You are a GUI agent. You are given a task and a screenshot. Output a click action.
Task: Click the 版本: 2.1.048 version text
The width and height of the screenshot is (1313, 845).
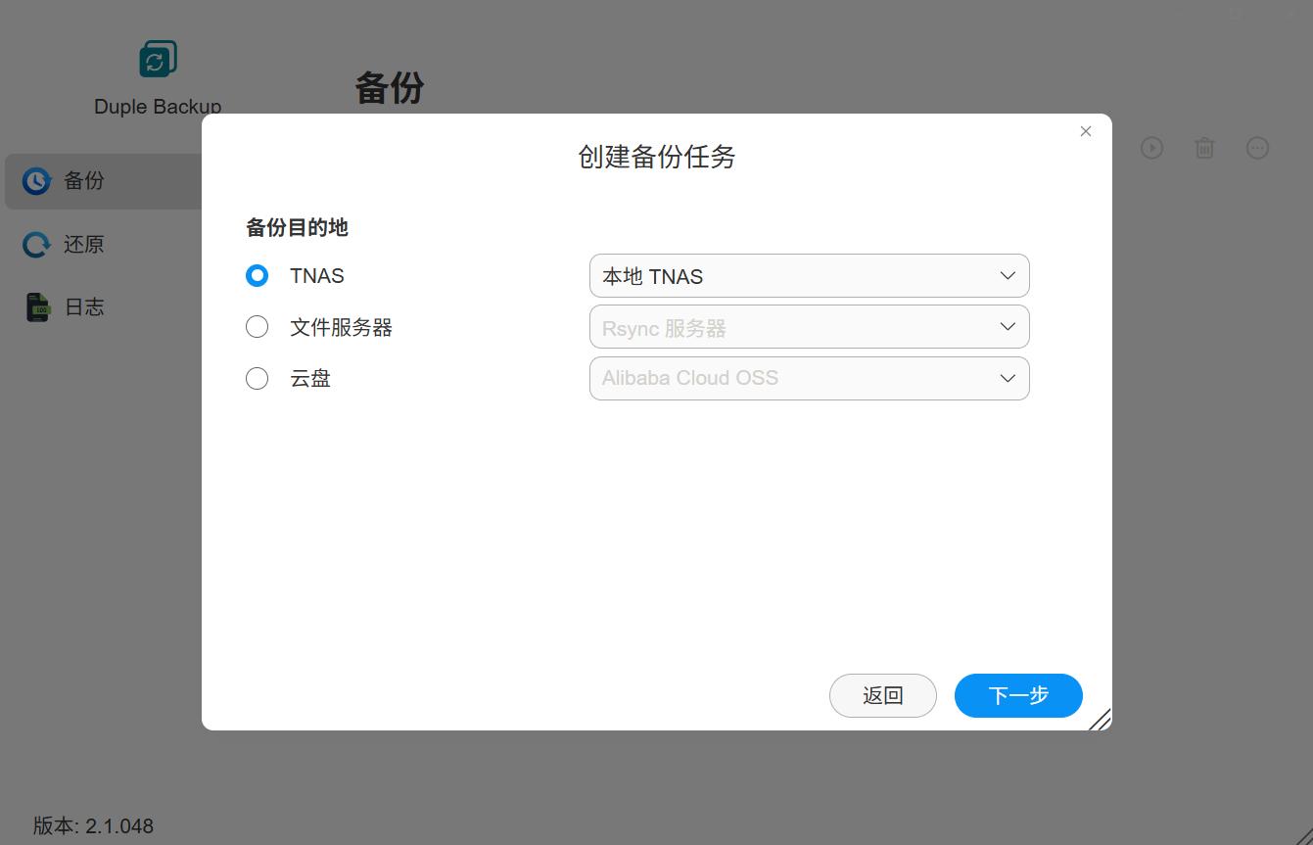(x=93, y=825)
